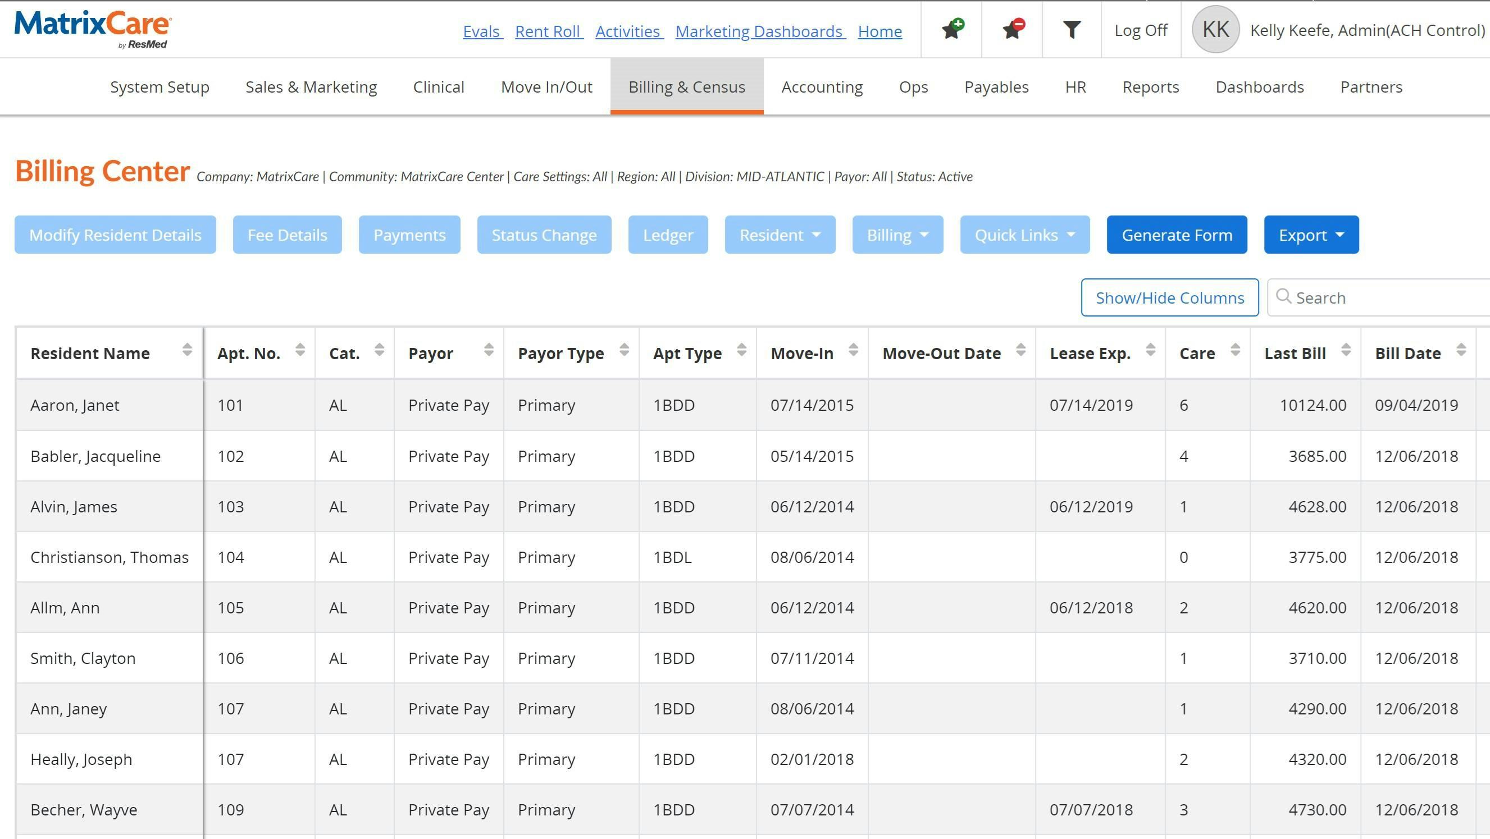Image resolution: width=1490 pixels, height=839 pixels.
Task: Open the Resident dropdown menu
Action: (x=779, y=235)
